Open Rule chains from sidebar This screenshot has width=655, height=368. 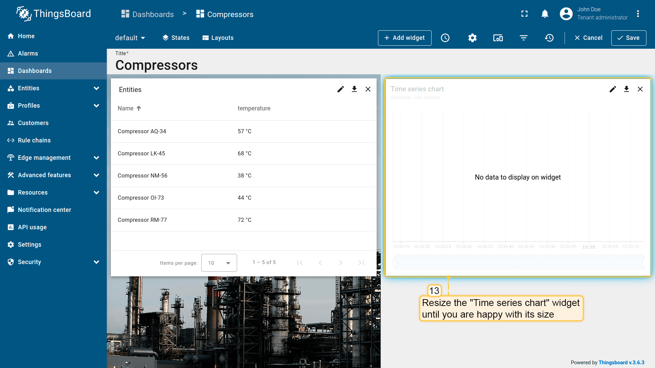(34, 140)
